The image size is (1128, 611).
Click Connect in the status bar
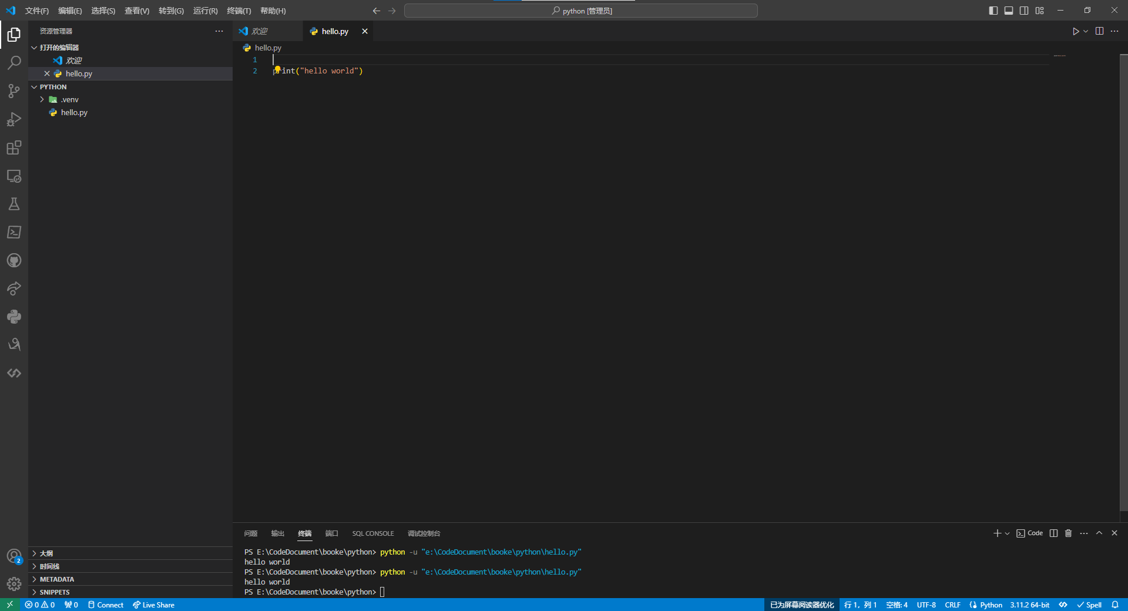point(106,605)
